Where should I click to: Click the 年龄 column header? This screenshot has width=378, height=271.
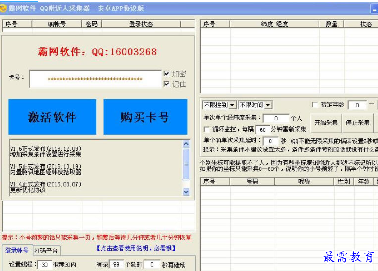(364, 182)
